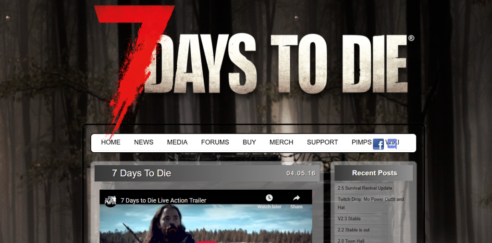Open the NEWS menu item
Screen dimensions: 492x243
coord(144,142)
